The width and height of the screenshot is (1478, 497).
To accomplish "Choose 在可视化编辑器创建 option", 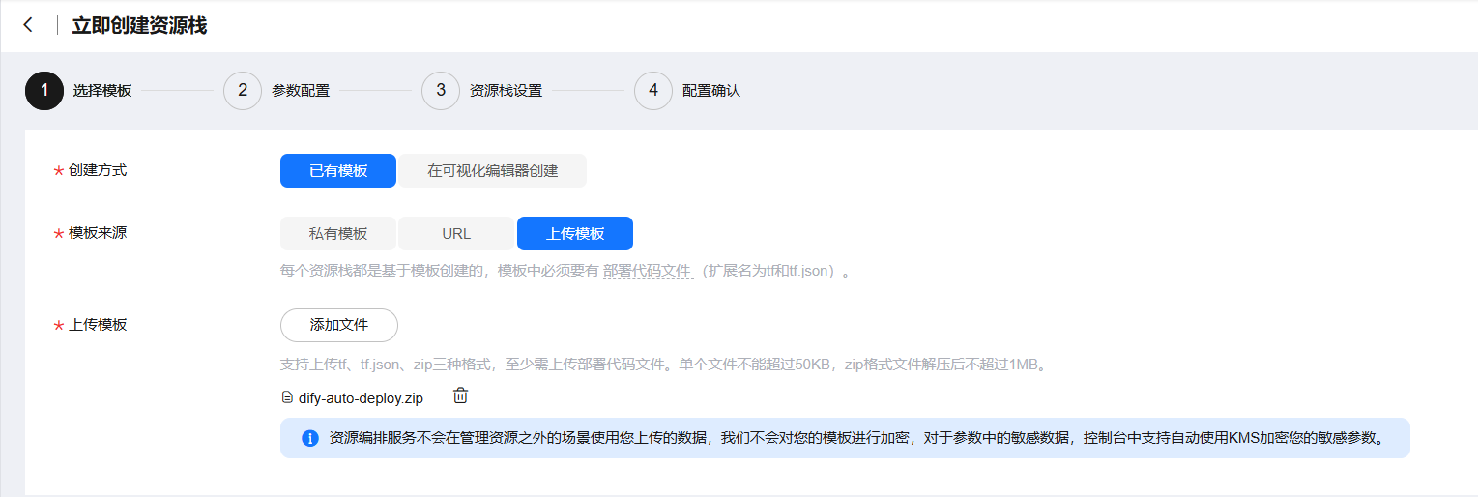I will pyautogui.click(x=493, y=171).
